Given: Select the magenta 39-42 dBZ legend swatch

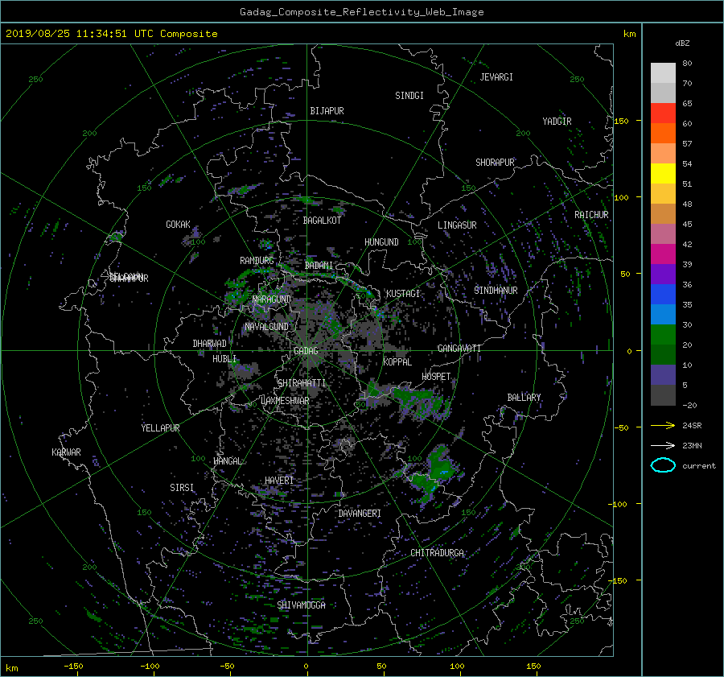Looking at the screenshot, I should [663, 254].
